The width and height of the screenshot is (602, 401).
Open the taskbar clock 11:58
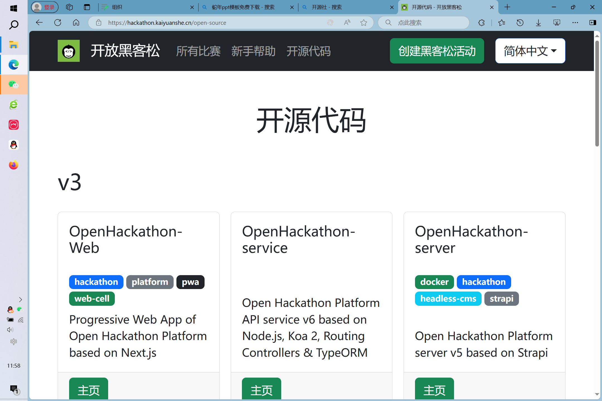[14, 366]
